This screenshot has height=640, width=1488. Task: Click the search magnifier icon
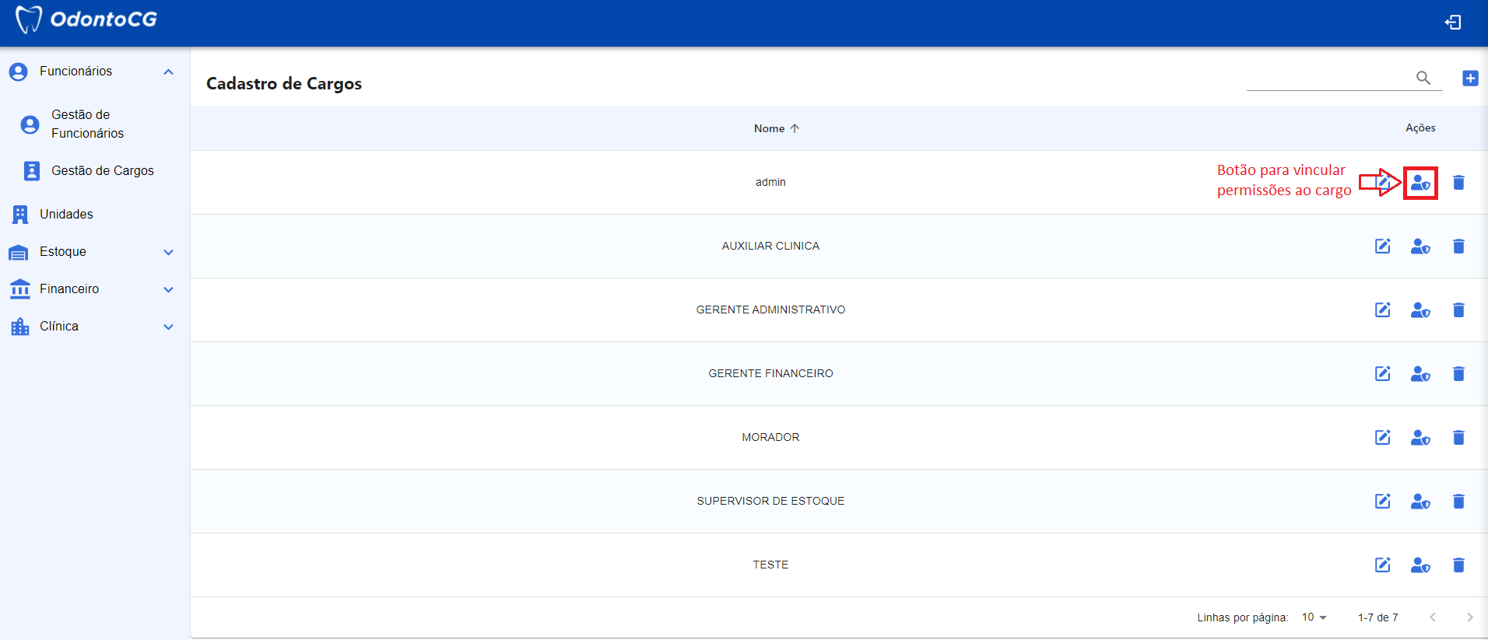click(1423, 78)
